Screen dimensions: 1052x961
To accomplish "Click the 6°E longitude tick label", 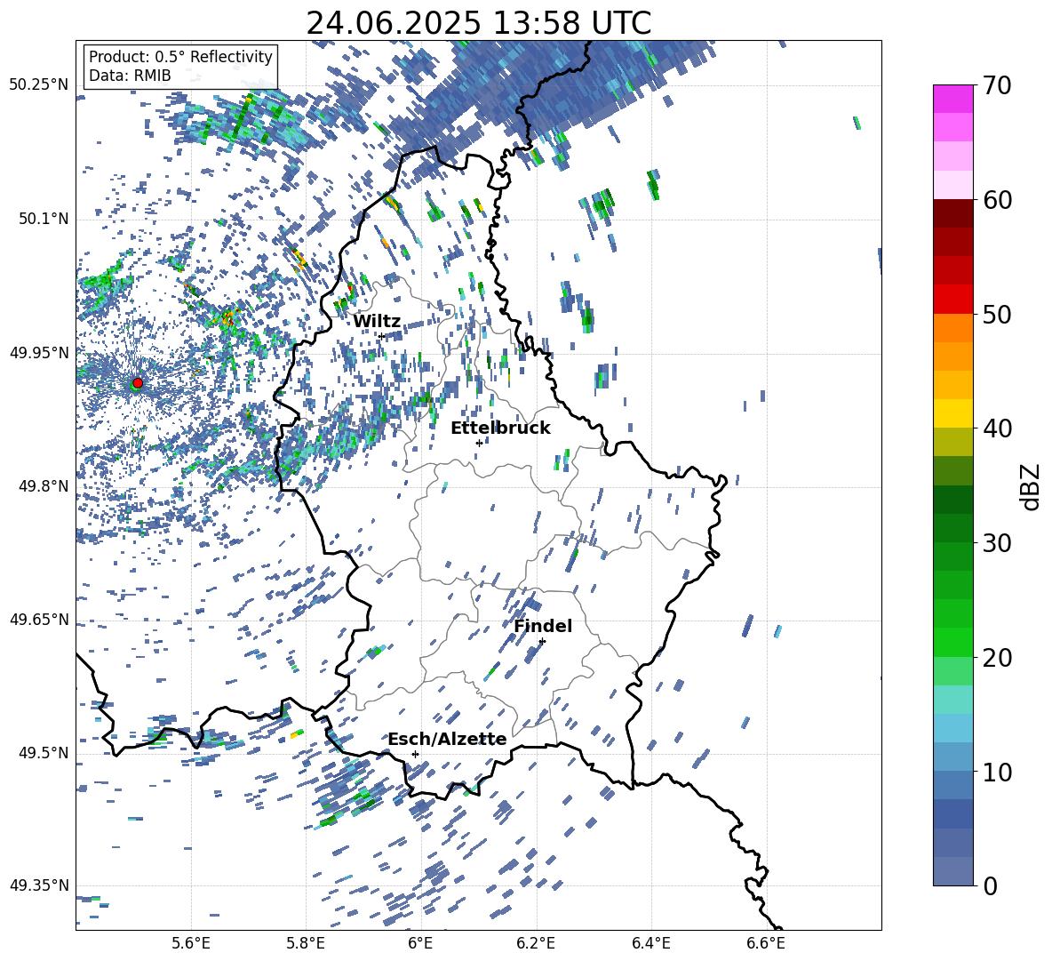I will click(420, 943).
